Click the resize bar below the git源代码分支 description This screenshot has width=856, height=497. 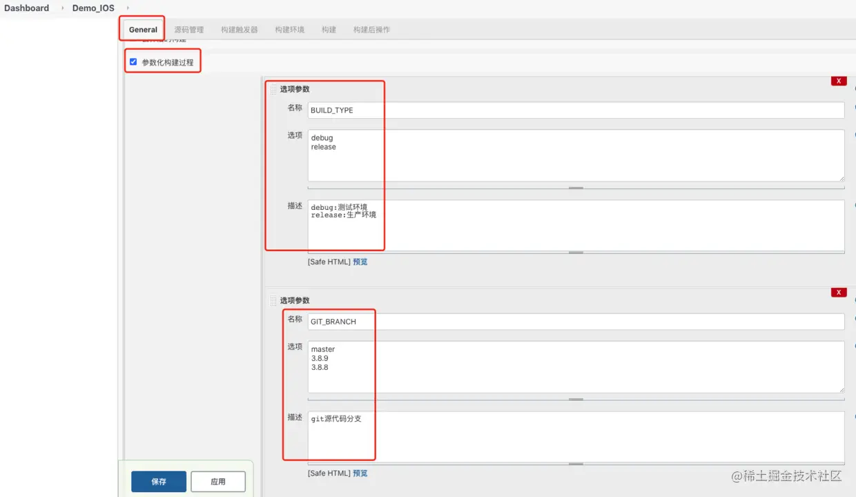576,464
